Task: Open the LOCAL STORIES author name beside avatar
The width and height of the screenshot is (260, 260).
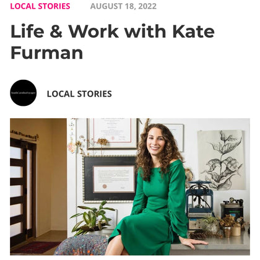Action: [79, 94]
